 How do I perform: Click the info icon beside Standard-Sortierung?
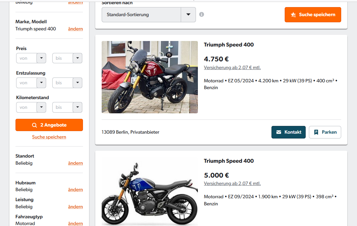201,15
